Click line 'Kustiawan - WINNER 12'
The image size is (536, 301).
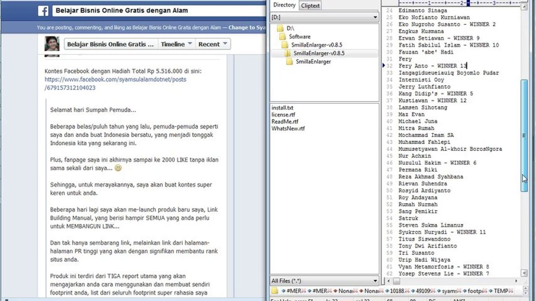[432, 100]
